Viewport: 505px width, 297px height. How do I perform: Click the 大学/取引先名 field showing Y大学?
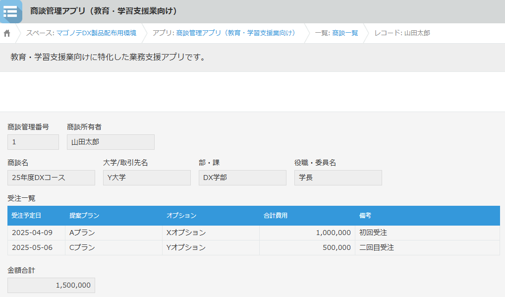point(147,178)
